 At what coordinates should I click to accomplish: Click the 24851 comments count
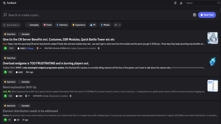[x=21, y=48]
